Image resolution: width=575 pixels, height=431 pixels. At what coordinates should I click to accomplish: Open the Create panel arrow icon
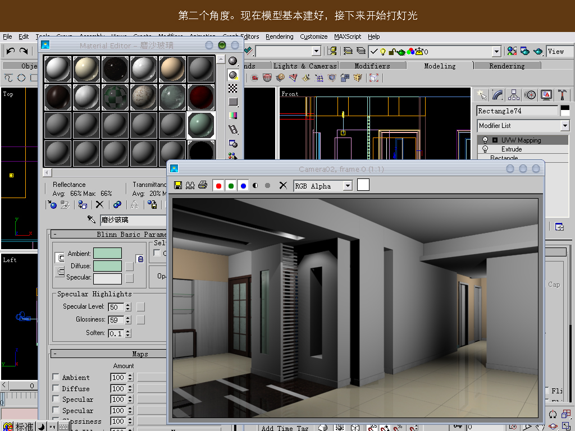[x=481, y=95]
